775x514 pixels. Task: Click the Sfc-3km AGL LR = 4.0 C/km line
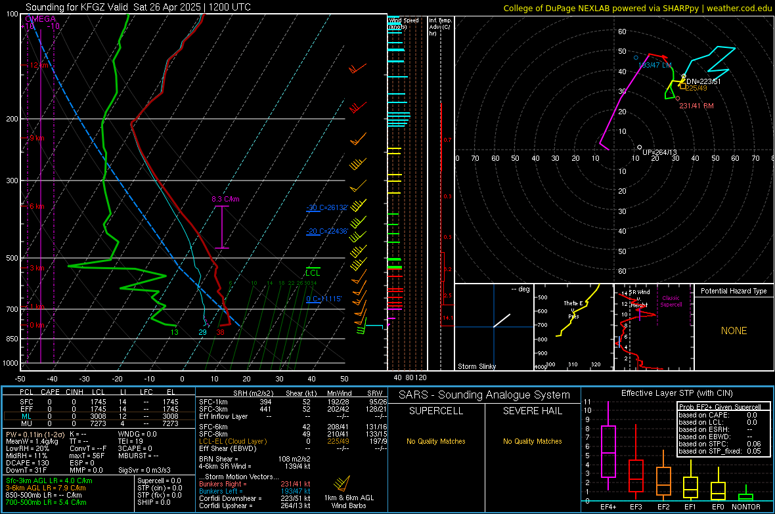pyautogui.click(x=49, y=481)
